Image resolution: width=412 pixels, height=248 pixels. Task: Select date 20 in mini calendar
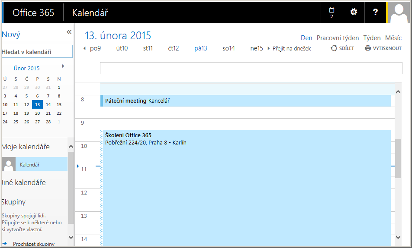(37, 113)
